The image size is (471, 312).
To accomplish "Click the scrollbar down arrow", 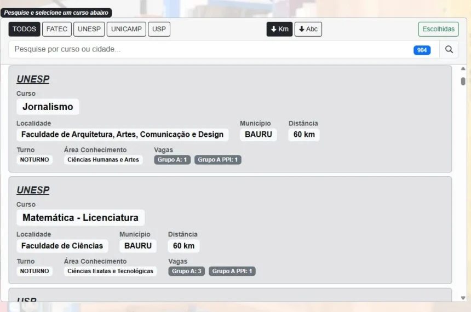I will tap(463, 298).
